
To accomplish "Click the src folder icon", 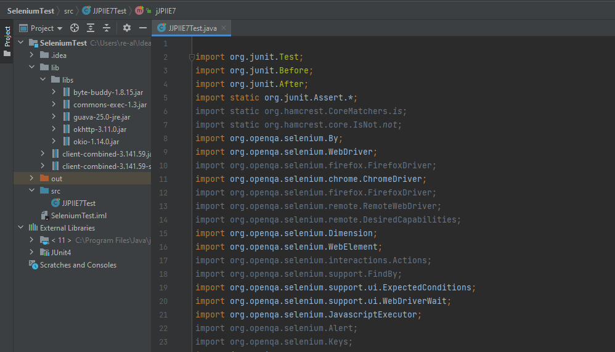I will (45, 190).
